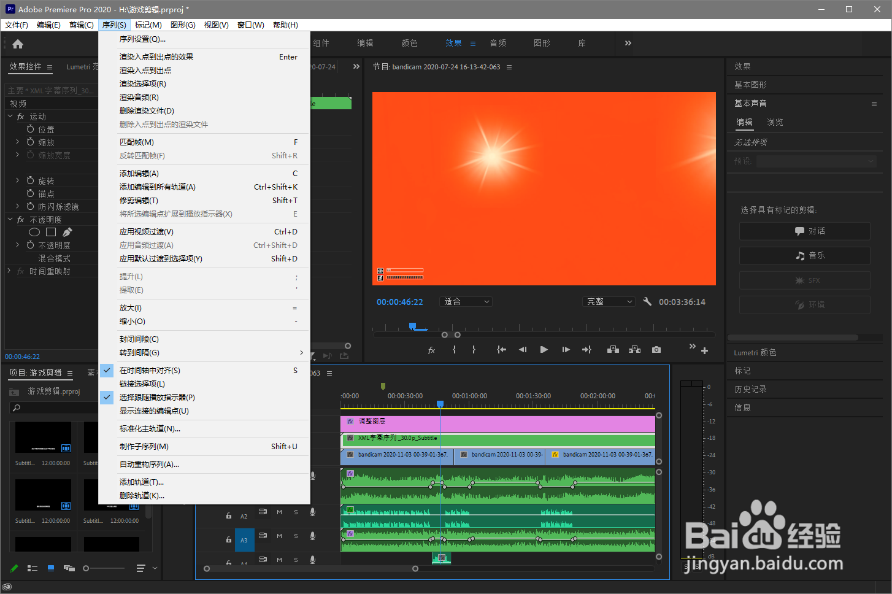The width and height of the screenshot is (892, 594).
Task: Click the fx global mute icon in monitor
Action: point(431,350)
